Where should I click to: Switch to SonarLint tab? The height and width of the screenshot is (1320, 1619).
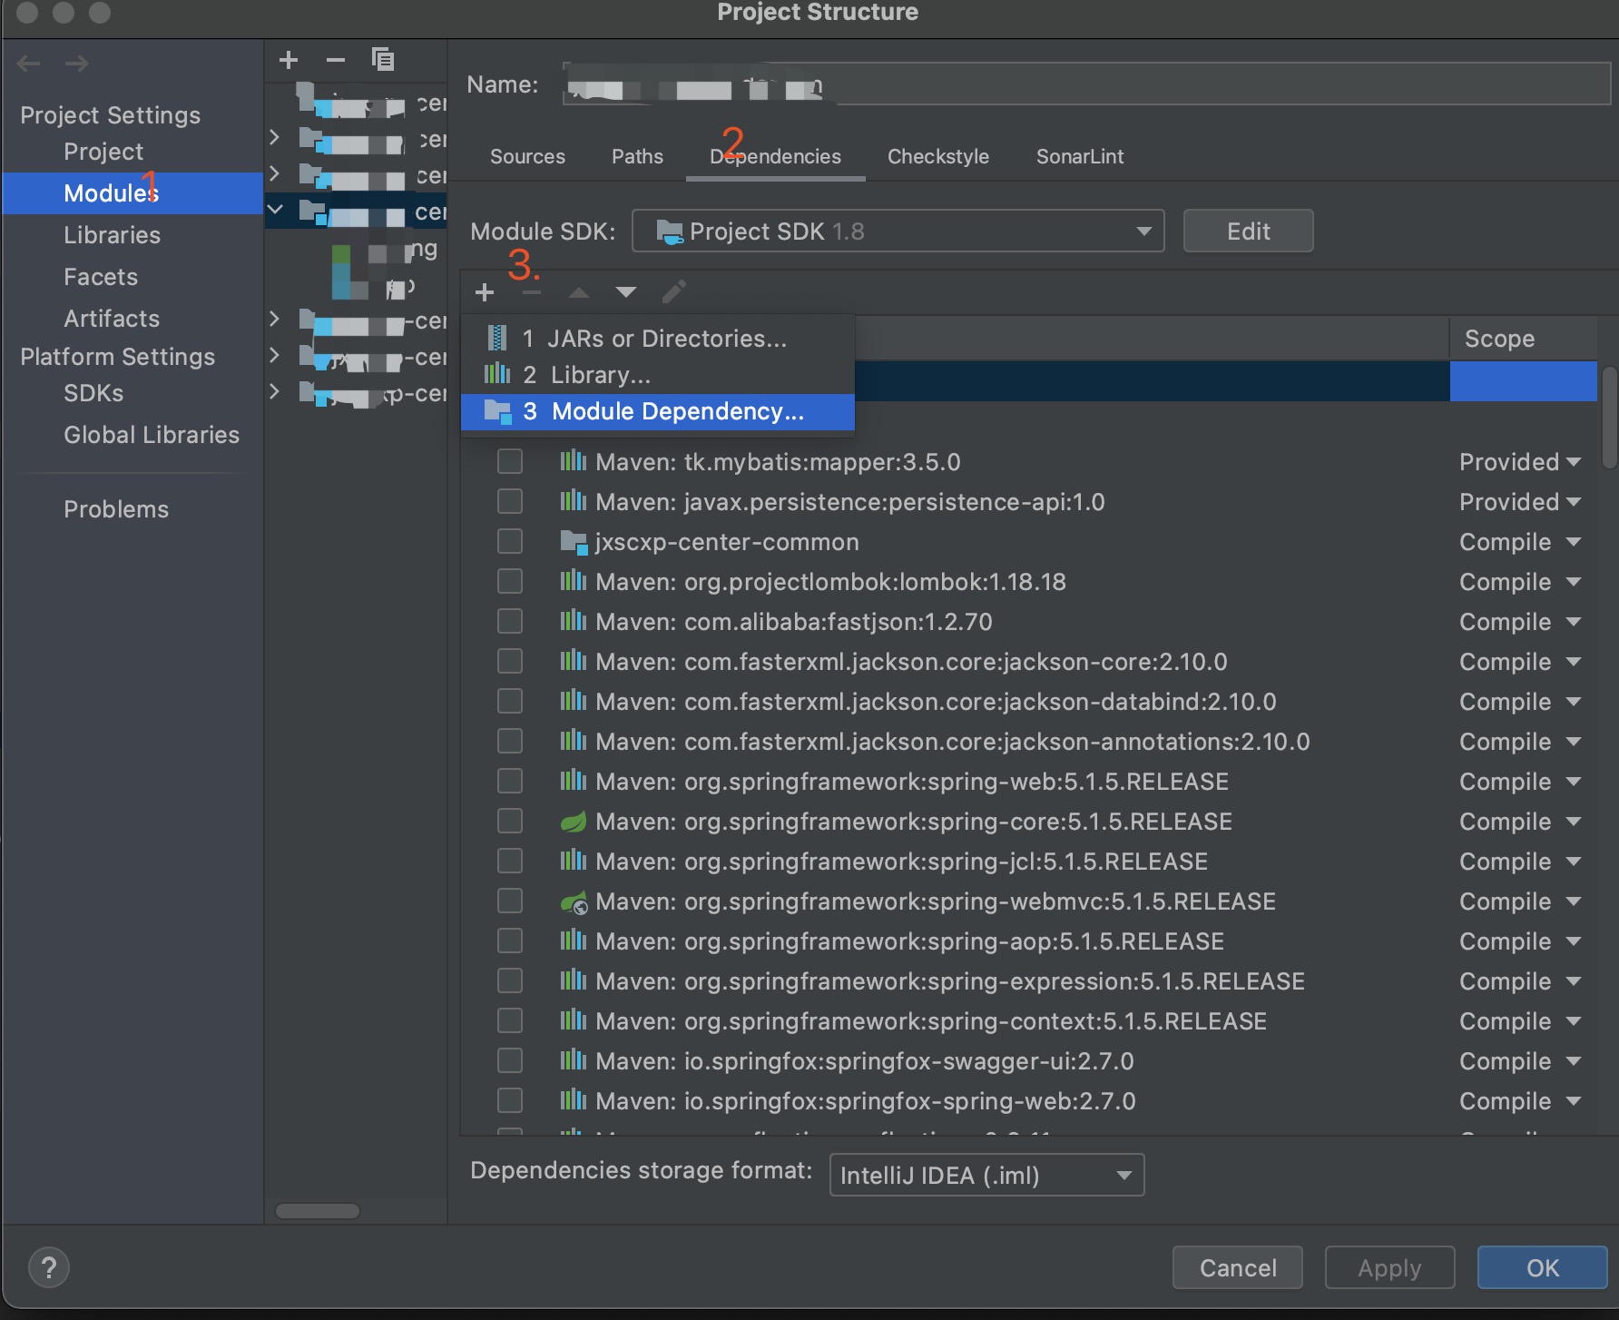(1080, 156)
